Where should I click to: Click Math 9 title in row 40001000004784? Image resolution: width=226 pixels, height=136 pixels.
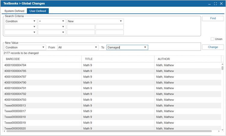point(88,65)
